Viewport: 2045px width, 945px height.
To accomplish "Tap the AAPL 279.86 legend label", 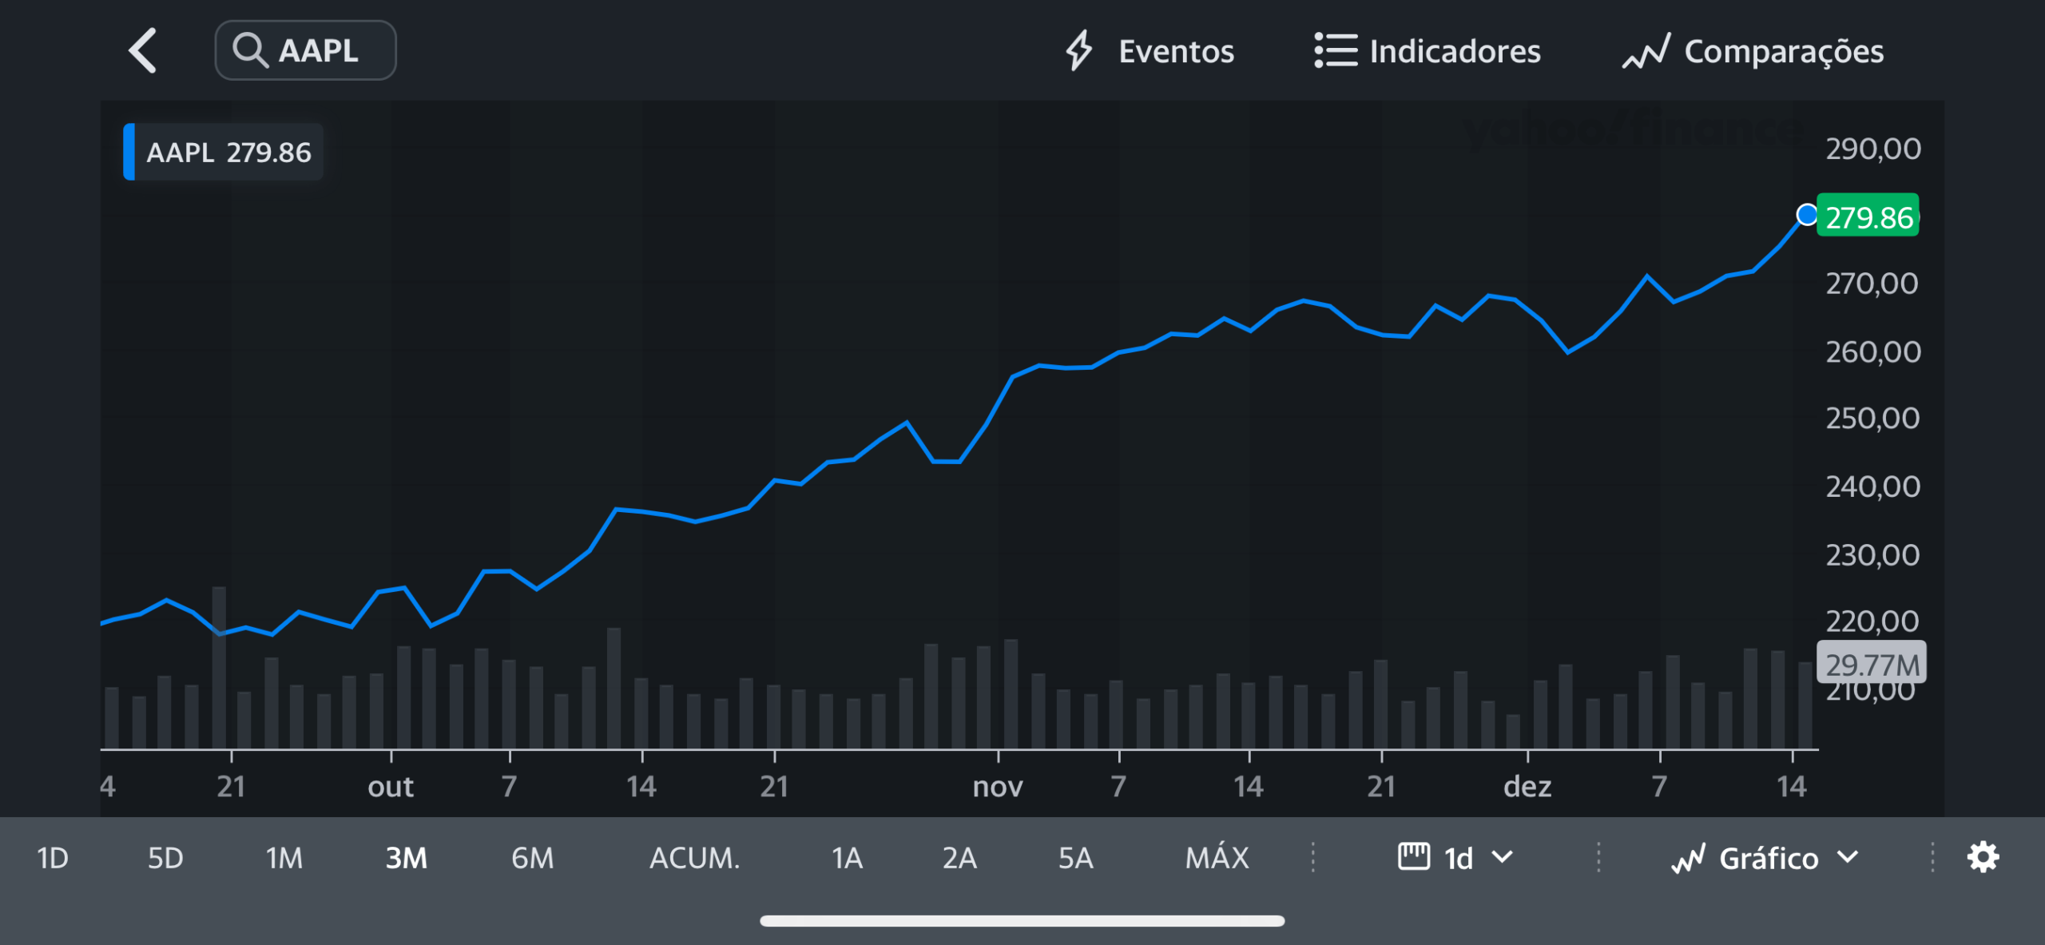I will [224, 152].
